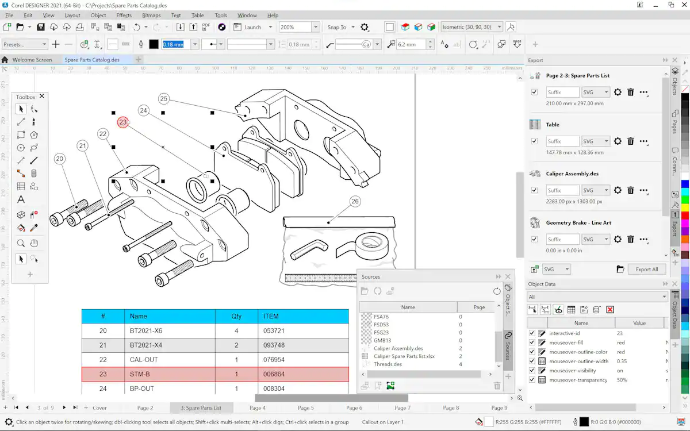This screenshot has height=431, width=690.
Task: Select the Pan tool
Action: pyautogui.click(x=33, y=243)
